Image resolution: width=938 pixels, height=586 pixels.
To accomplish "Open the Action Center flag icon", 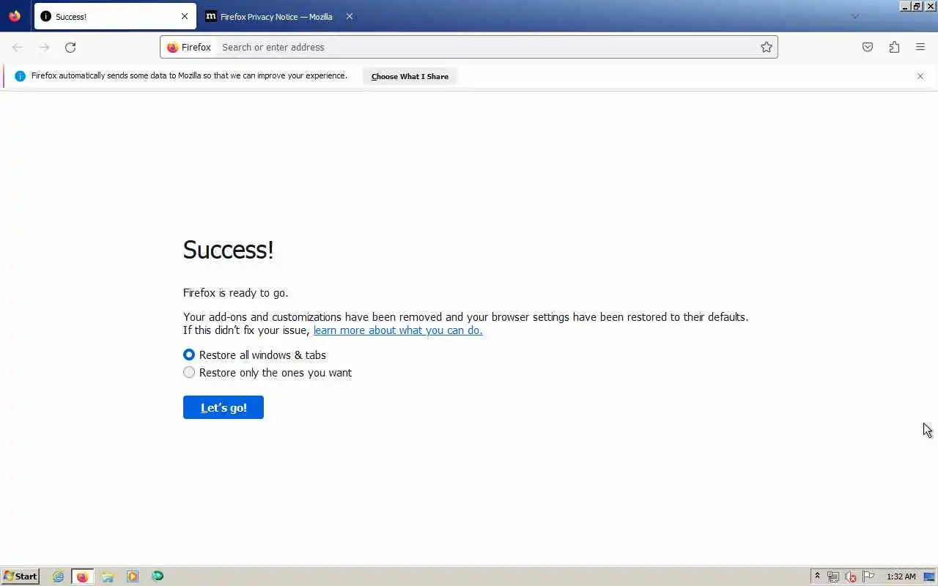I will point(868,576).
